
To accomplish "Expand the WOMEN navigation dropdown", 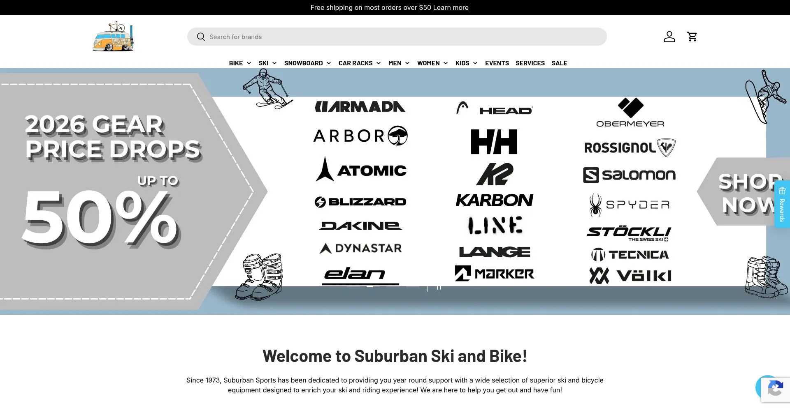I will click(x=432, y=63).
